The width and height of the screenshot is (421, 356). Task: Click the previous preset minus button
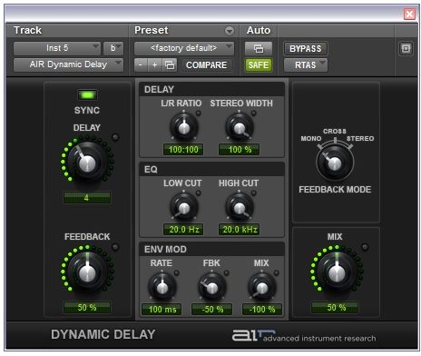pos(141,65)
